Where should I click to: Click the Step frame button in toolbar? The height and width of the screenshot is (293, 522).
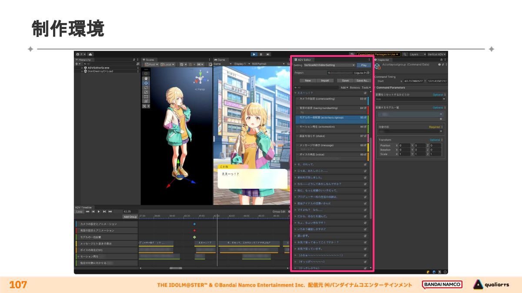(x=268, y=54)
